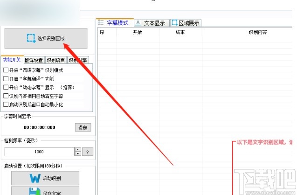Click the dashed selection icon on 选择识别区域

[31, 38]
